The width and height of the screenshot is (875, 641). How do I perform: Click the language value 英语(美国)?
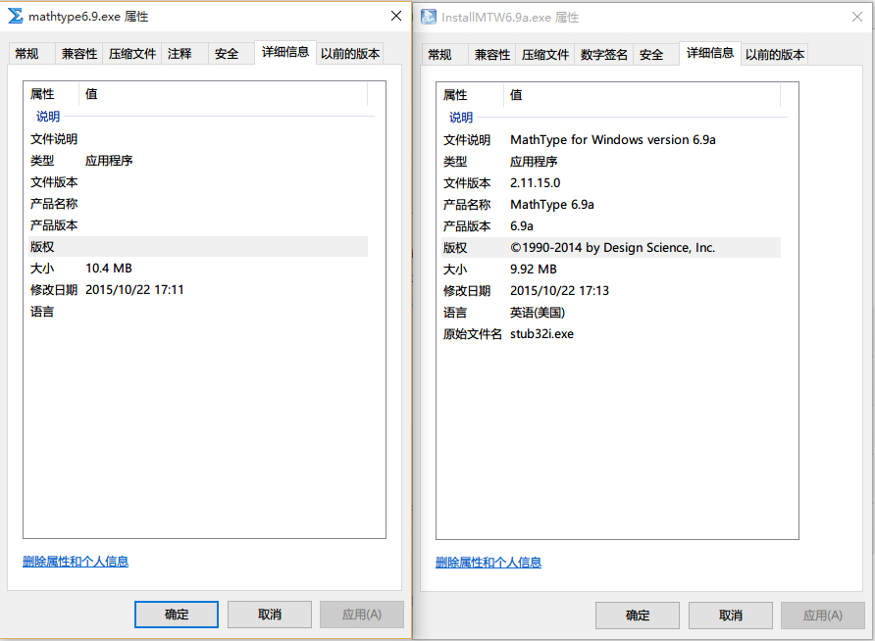coord(538,313)
